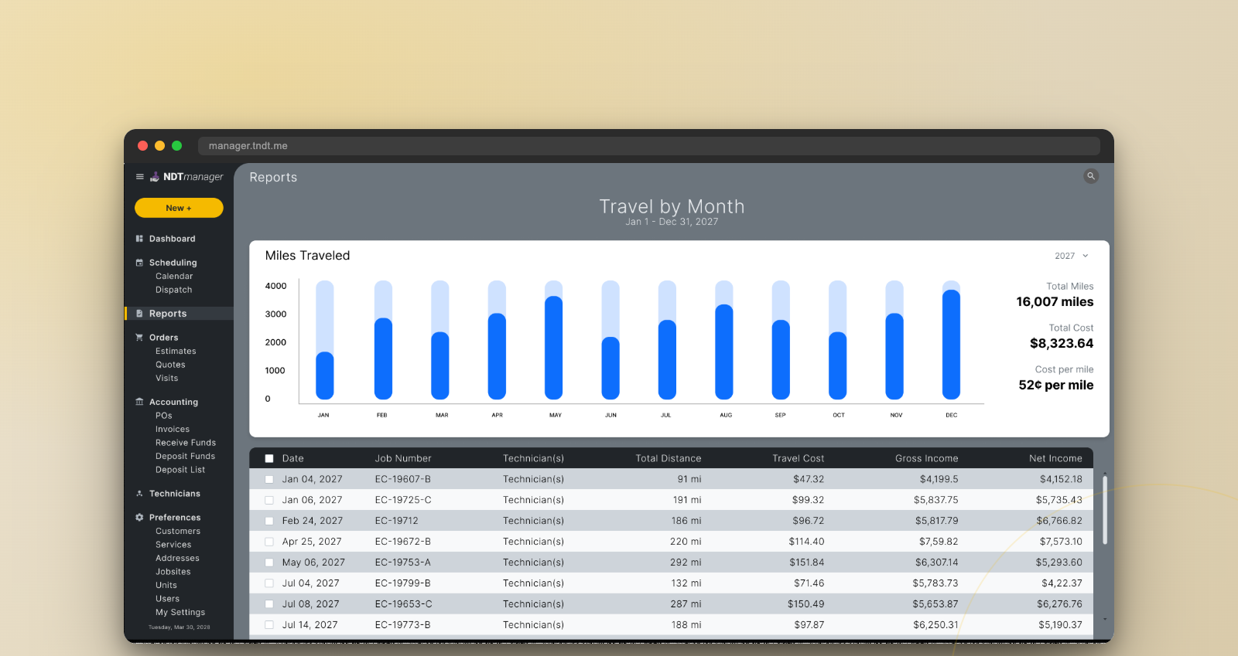Image resolution: width=1238 pixels, height=656 pixels.
Task: Open the Addresses link
Action: (177, 559)
